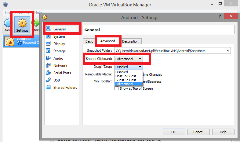Click the Powered Off status icon
240x142 pixels.
tap(19, 43)
